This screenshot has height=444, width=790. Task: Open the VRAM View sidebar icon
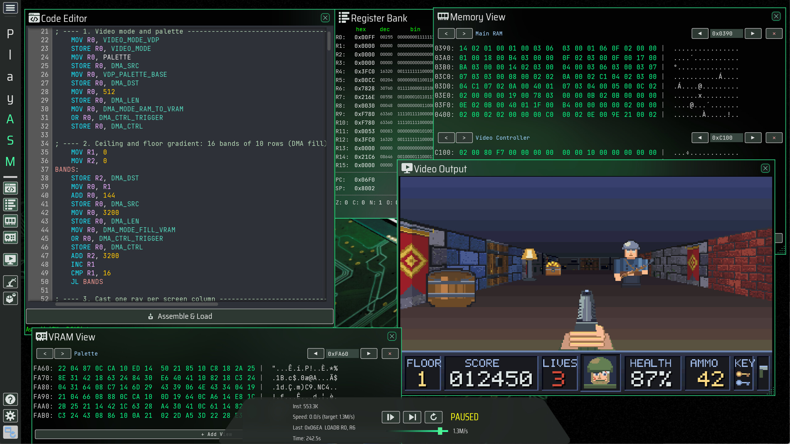point(10,237)
